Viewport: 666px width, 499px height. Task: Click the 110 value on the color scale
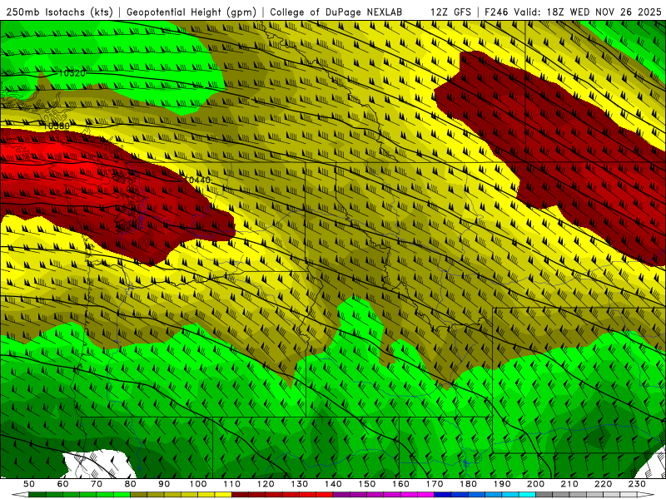[x=232, y=484]
